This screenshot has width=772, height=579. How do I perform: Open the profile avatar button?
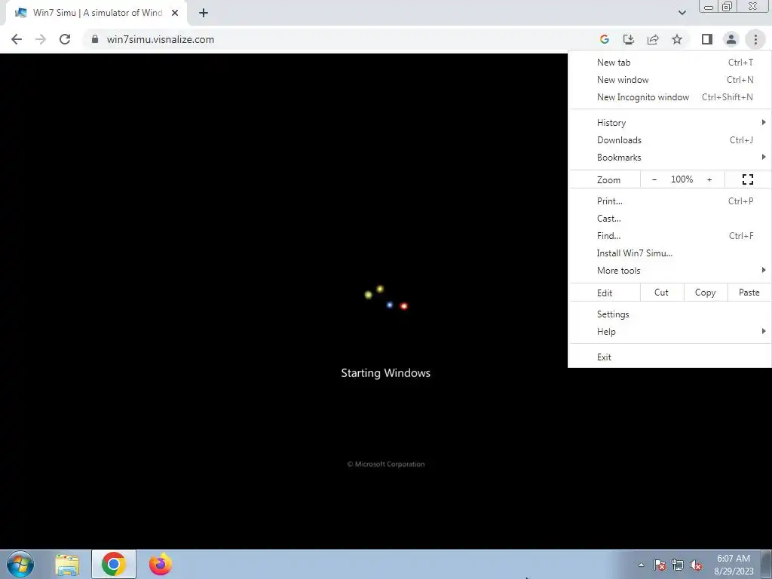pyautogui.click(x=731, y=39)
